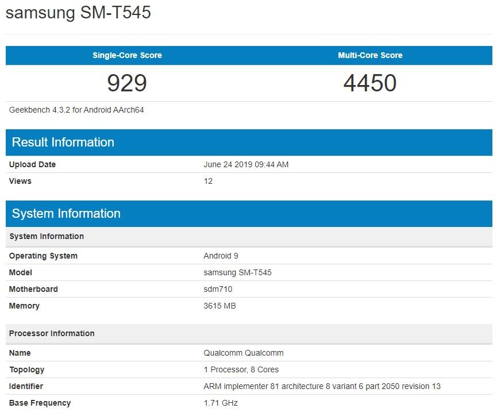The image size is (501, 416).
Task: Click the samsung SM-T545 page title
Action: click(78, 13)
